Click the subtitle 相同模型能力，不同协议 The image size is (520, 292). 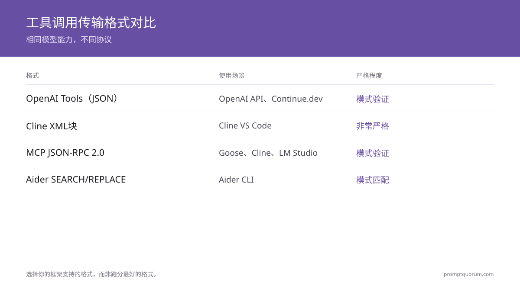[x=69, y=40]
